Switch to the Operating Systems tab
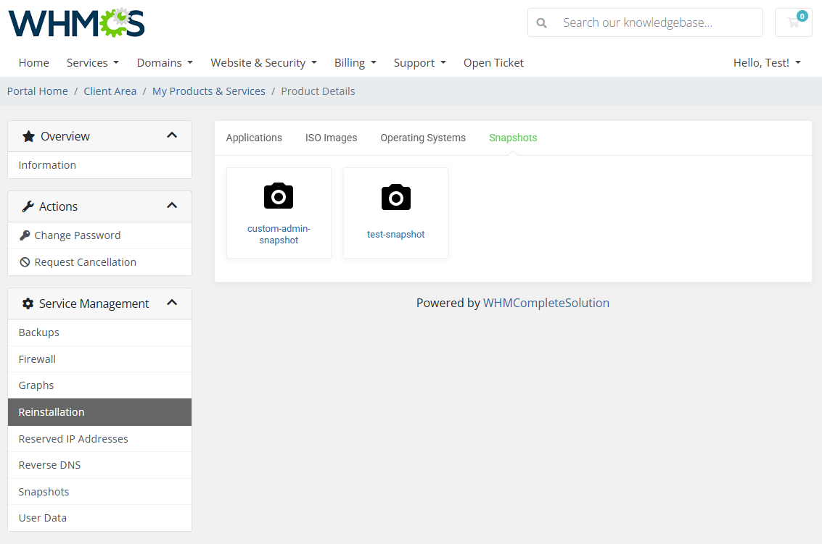This screenshot has width=822, height=544. pyautogui.click(x=423, y=138)
